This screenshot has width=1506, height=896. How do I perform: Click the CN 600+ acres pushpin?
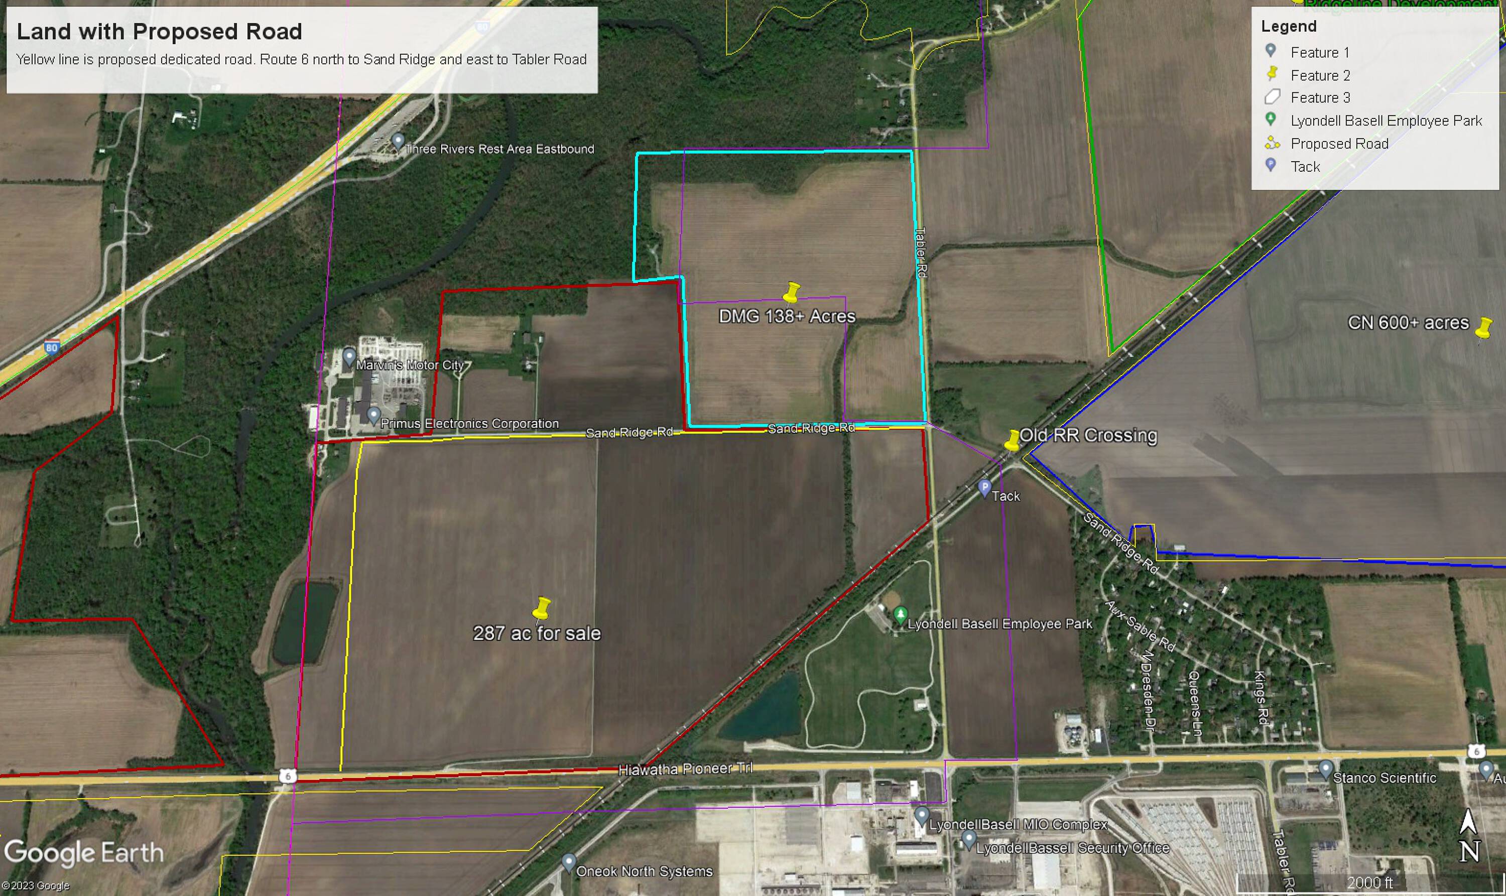click(x=1483, y=328)
